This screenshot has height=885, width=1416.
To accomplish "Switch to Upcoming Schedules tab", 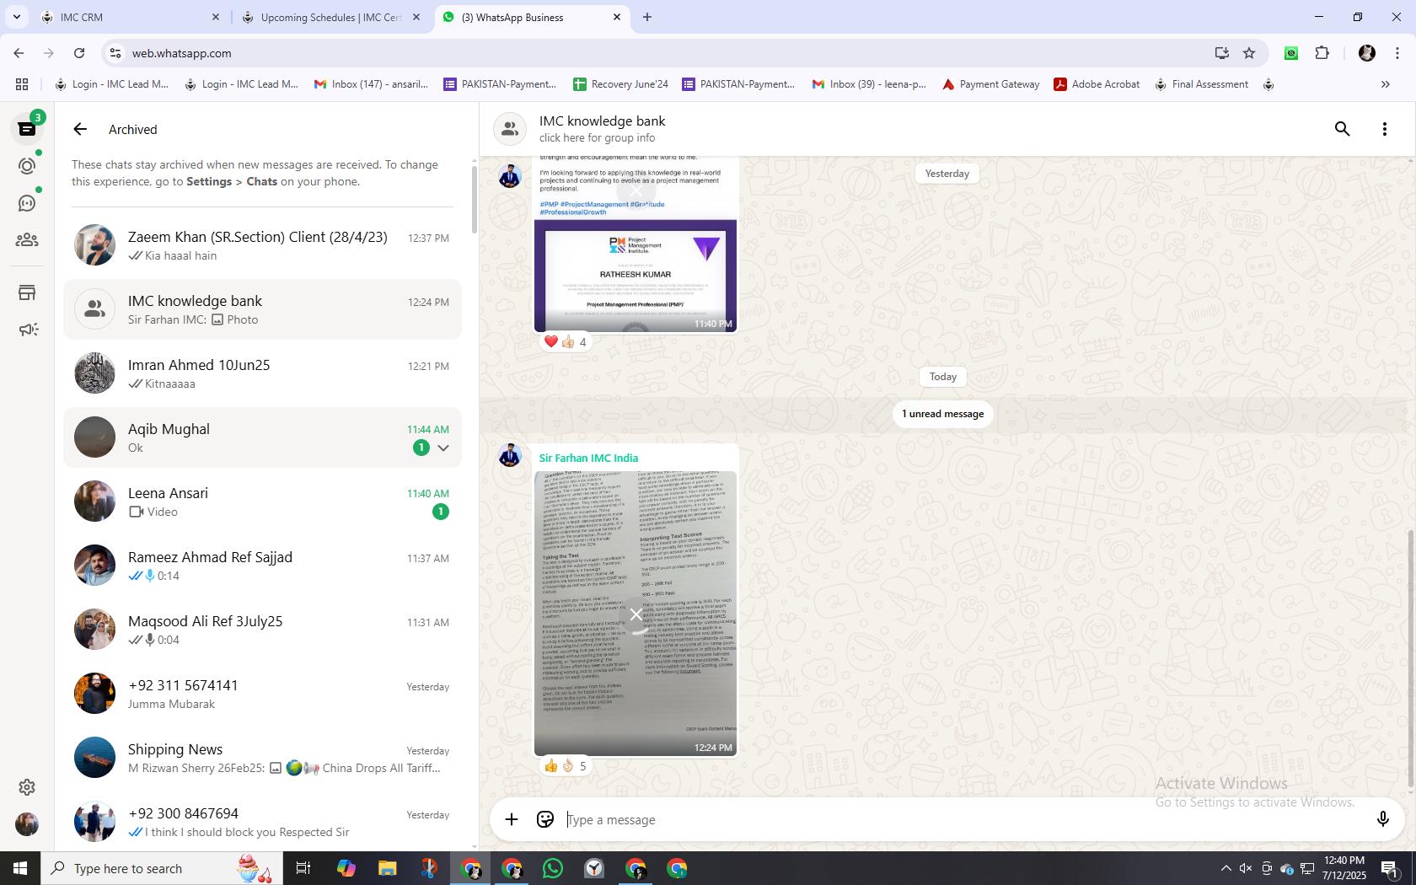I will click(x=330, y=17).
